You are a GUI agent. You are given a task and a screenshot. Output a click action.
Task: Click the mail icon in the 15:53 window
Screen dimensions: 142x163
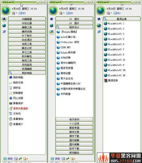click(x=20, y=13)
